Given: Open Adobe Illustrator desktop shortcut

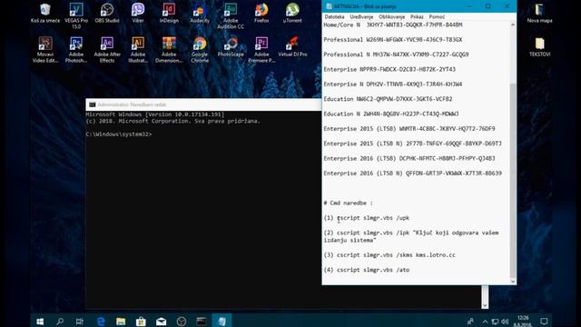Looking at the screenshot, I should click(138, 50).
